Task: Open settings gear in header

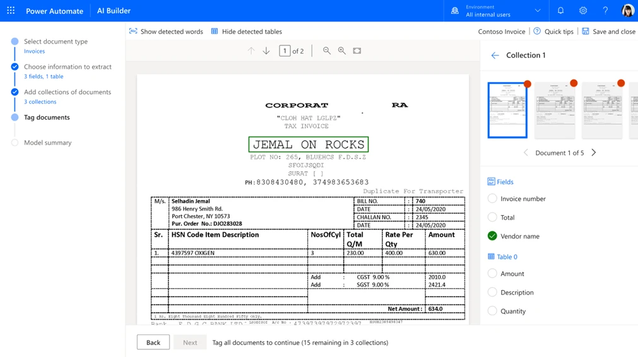Action: (x=583, y=11)
